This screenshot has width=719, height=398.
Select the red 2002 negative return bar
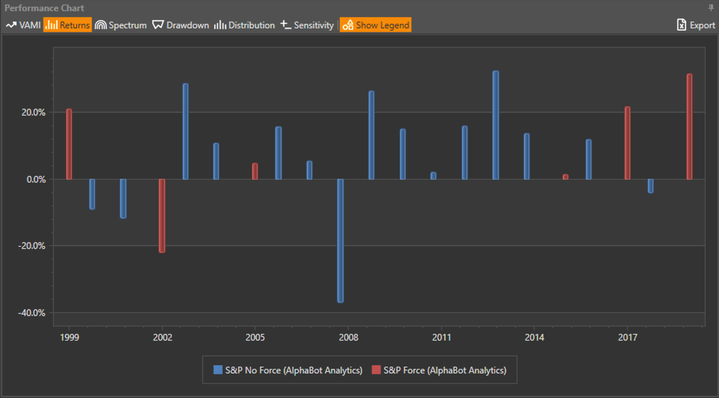[162, 215]
